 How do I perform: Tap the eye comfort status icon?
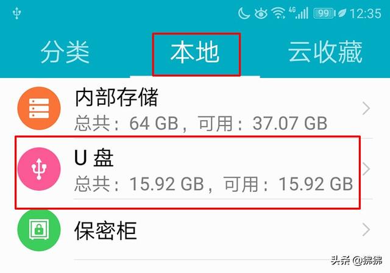(x=261, y=13)
